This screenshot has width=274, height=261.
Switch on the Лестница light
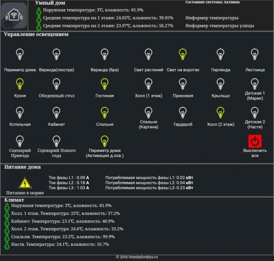(x=254, y=54)
